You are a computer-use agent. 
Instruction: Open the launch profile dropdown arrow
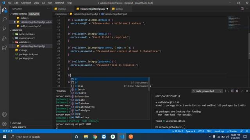point(228,91)
